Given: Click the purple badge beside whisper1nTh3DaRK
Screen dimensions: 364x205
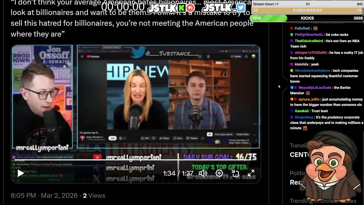Looking at the screenshot, I should pos(292,53).
